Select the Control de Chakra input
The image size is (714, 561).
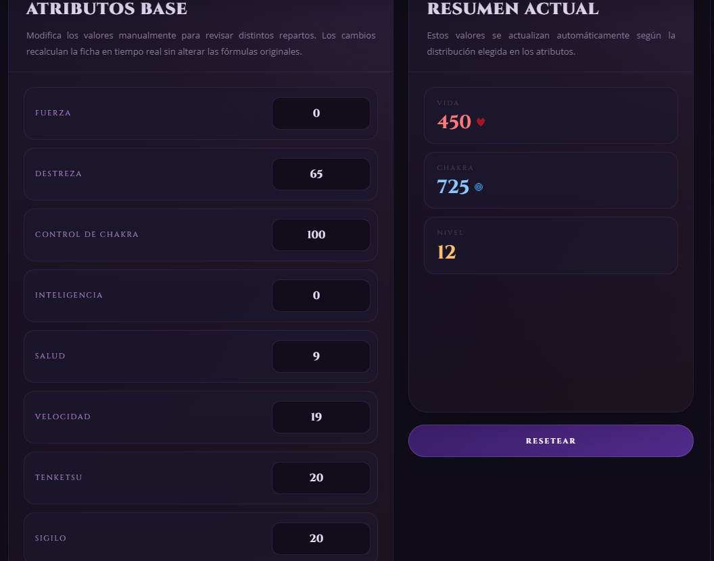tap(321, 234)
